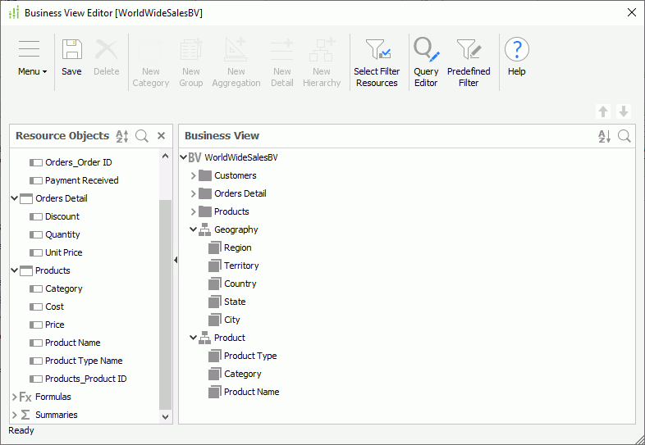The width and height of the screenshot is (645, 445).
Task: Click the Resource Objects scrollbar down arrow
Action: coord(166,416)
